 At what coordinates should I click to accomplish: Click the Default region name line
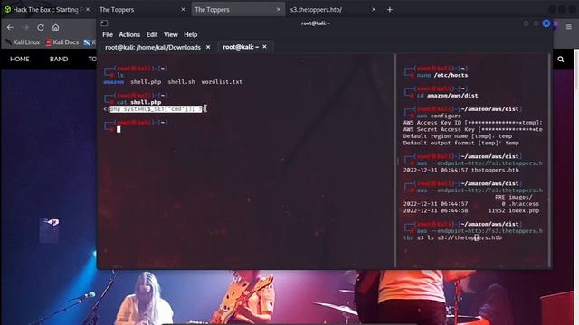pyautogui.click(x=458, y=136)
